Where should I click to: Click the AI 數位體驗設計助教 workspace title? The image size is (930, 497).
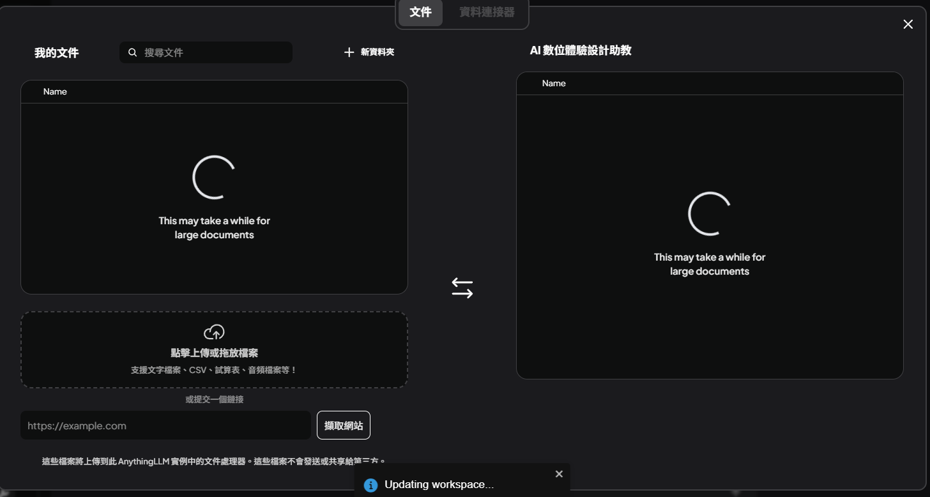pos(581,50)
